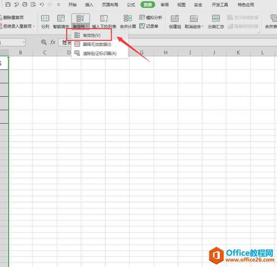Select column L header

tap(262, 53)
